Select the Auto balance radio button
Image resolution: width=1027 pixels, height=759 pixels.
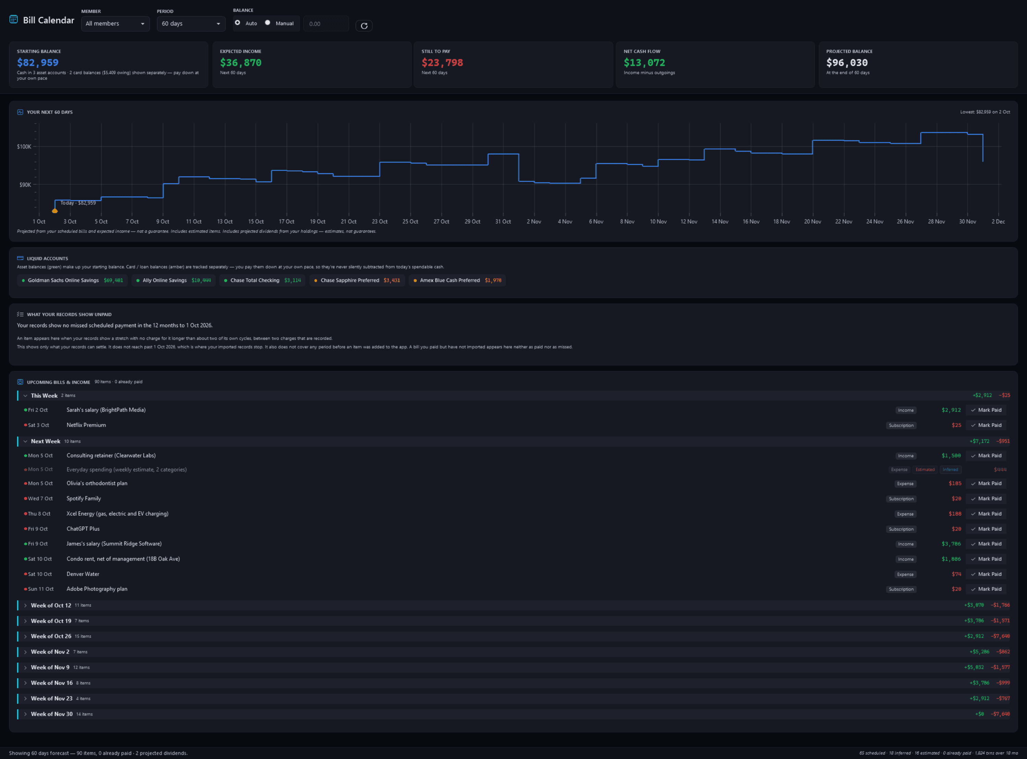(237, 23)
